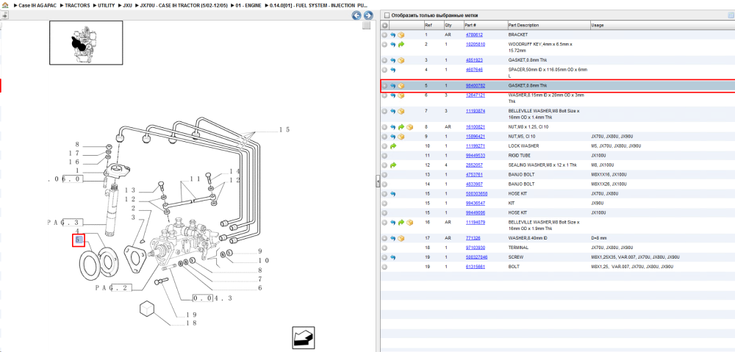Viewport: 735px width, 352px height.
Task: Click 'BANJO BOLT' text in ref 14 row
Action: point(521,184)
